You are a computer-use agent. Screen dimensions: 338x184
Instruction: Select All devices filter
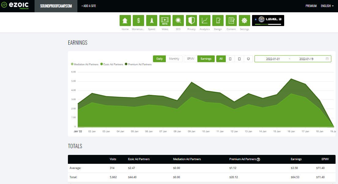click(x=221, y=59)
